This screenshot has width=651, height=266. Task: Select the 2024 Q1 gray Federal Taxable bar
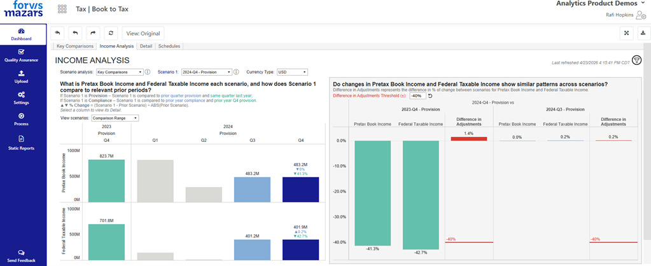pyautogui.click(x=155, y=256)
